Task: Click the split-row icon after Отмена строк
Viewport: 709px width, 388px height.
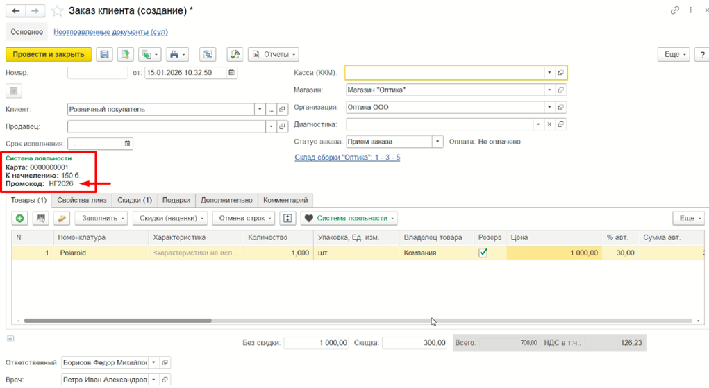Action: click(287, 219)
